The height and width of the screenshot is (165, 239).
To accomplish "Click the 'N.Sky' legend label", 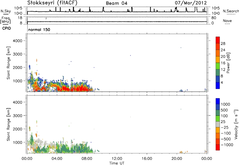I will point(6,11).
